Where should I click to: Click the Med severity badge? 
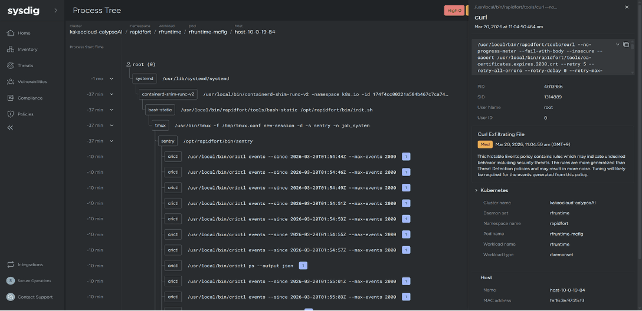[485, 144]
